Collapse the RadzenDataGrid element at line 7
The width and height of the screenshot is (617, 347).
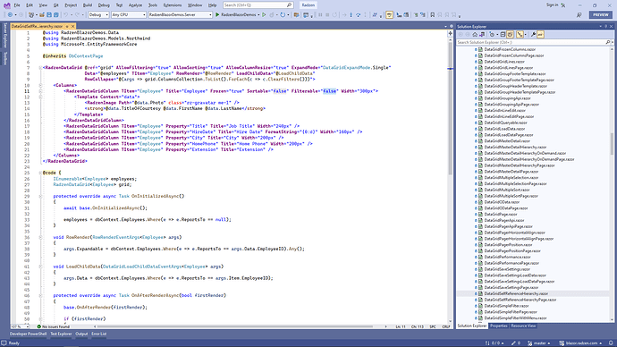coord(40,68)
